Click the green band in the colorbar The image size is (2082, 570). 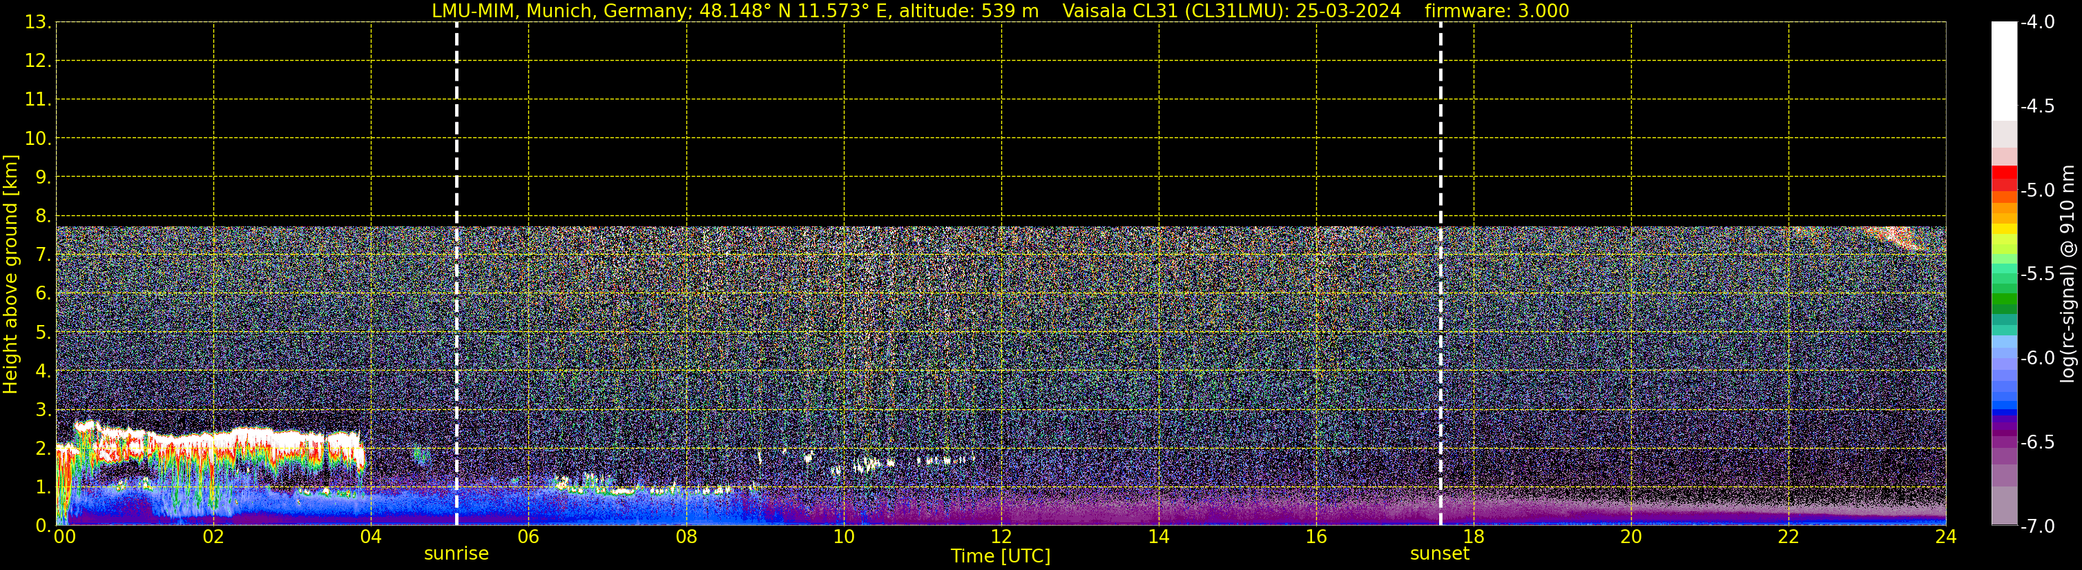pyautogui.click(x=2003, y=303)
